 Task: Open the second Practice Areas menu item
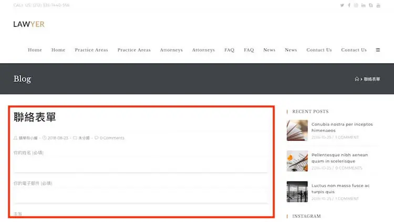[134, 50]
